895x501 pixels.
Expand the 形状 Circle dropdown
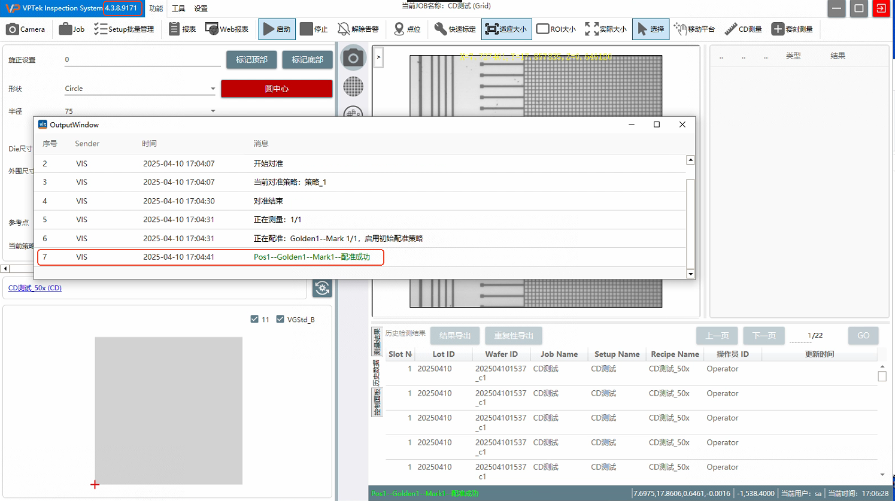tap(213, 89)
